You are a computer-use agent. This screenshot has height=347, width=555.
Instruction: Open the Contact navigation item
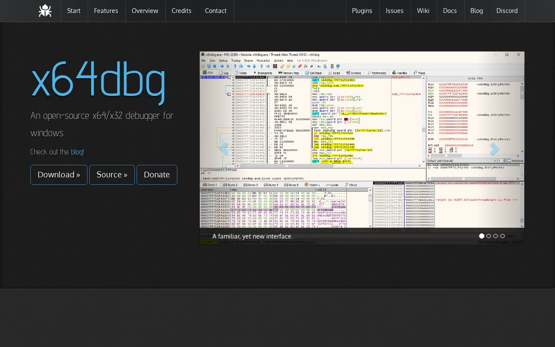tap(216, 11)
